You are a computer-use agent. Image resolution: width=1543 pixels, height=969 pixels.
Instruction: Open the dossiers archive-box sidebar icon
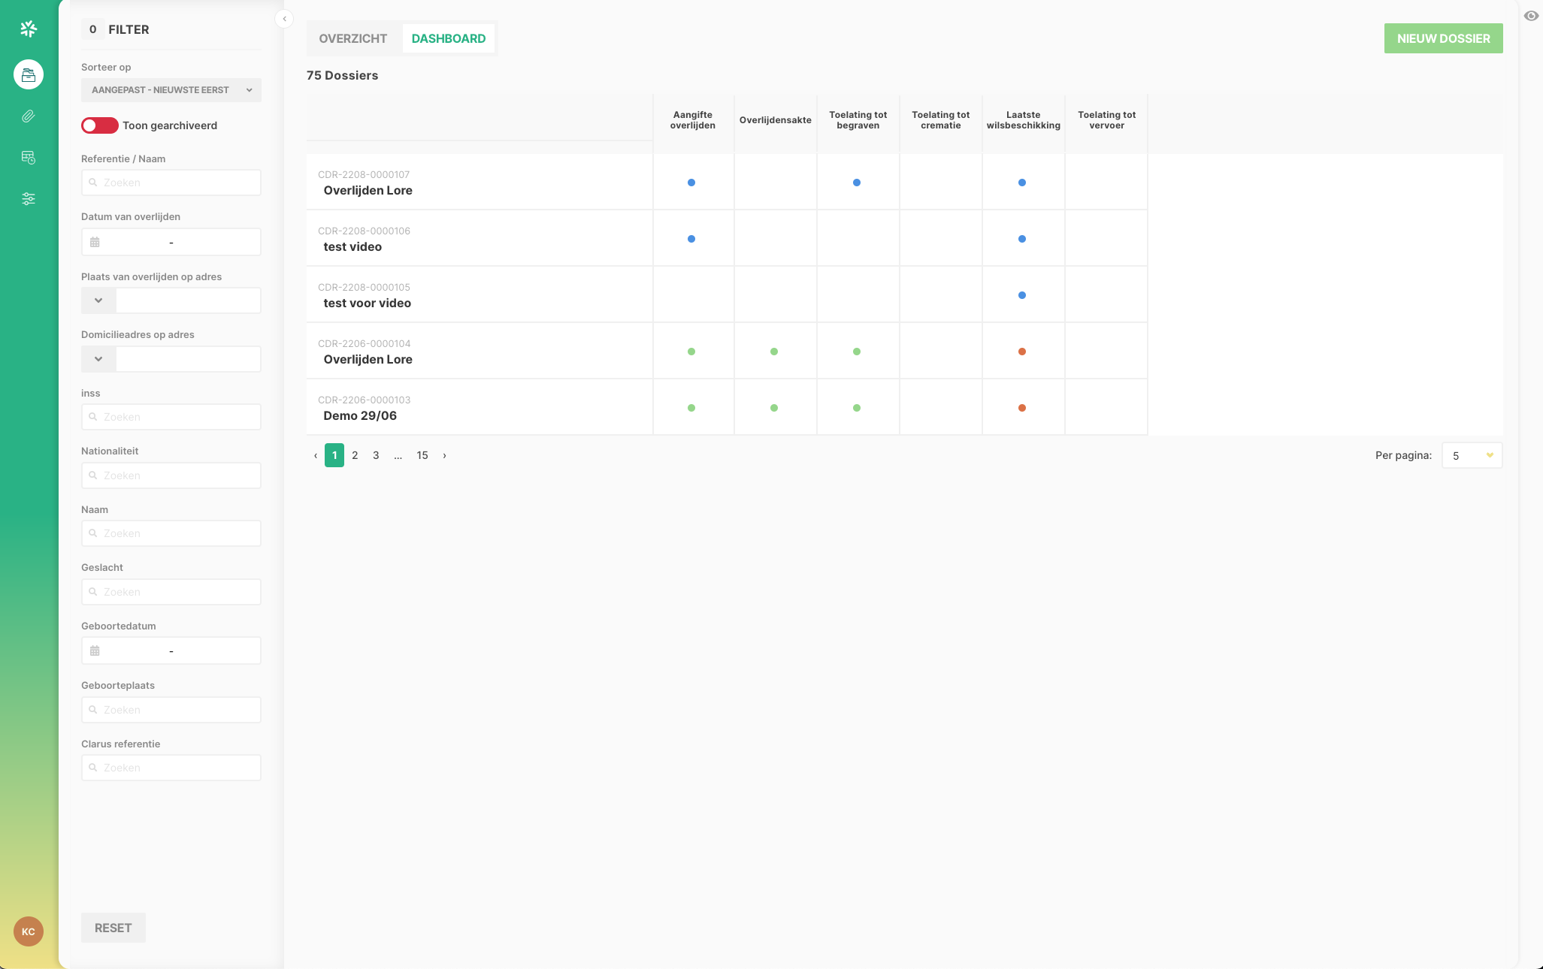[x=29, y=75]
